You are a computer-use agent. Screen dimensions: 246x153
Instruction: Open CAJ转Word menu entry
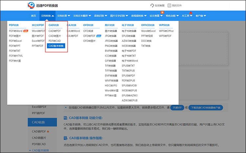(x=73, y=31)
